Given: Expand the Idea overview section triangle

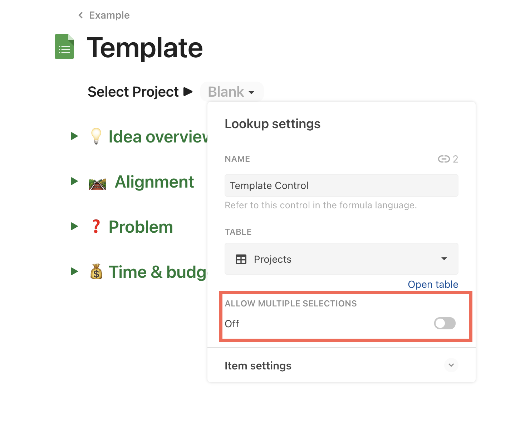Looking at the screenshot, I should 74,136.
